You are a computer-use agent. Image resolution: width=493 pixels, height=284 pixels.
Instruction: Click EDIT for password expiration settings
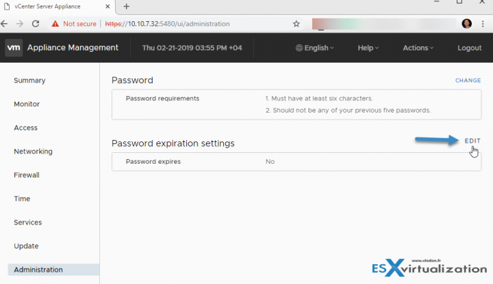472,141
